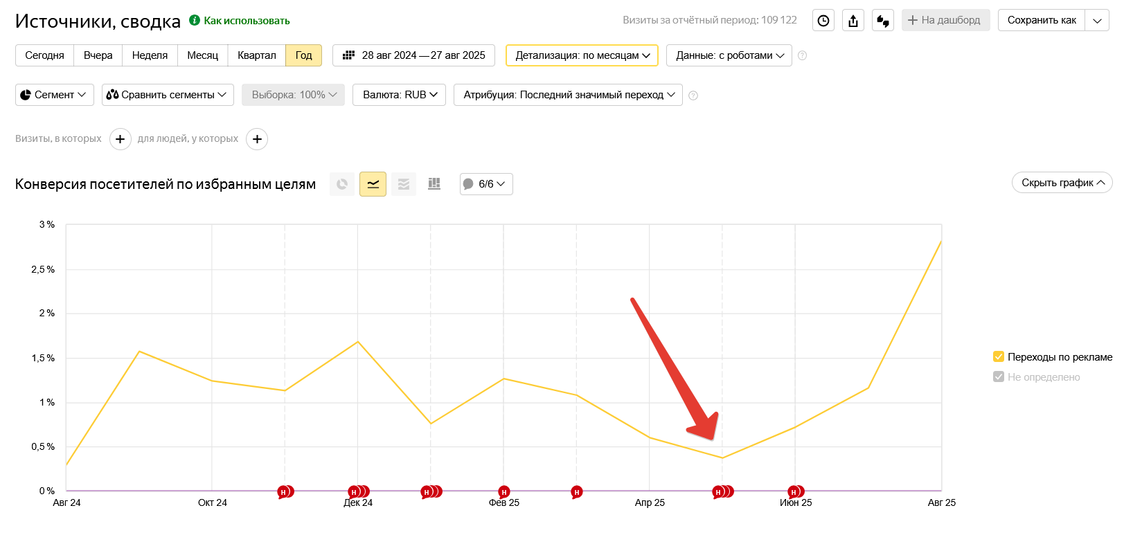Click the export share icon
The width and height of the screenshot is (1124, 535).
853,21
